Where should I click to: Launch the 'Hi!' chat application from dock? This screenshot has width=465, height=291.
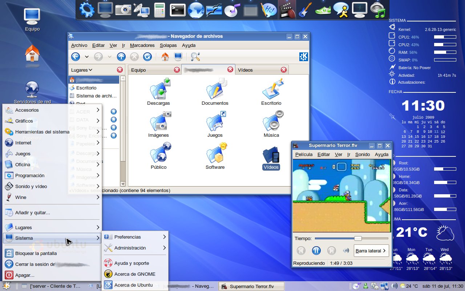268,10
